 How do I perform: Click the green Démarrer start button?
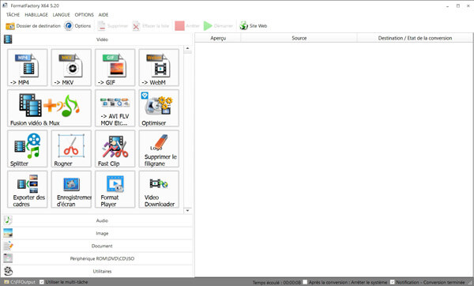[x=218, y=26]
